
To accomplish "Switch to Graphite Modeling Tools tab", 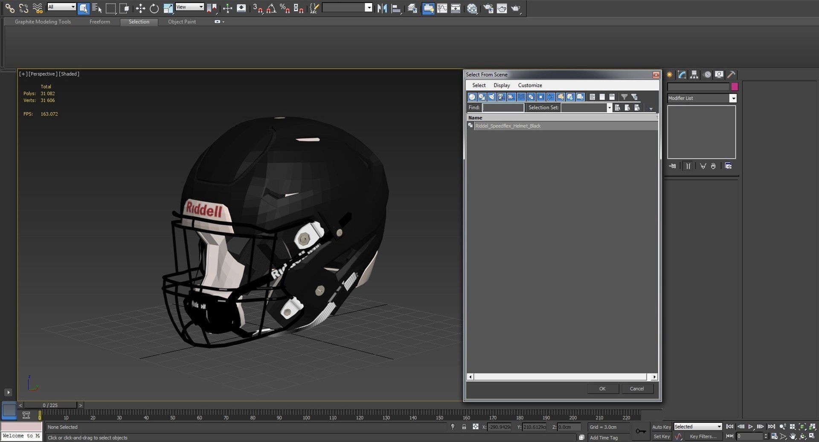I will (x=43, y=22).
